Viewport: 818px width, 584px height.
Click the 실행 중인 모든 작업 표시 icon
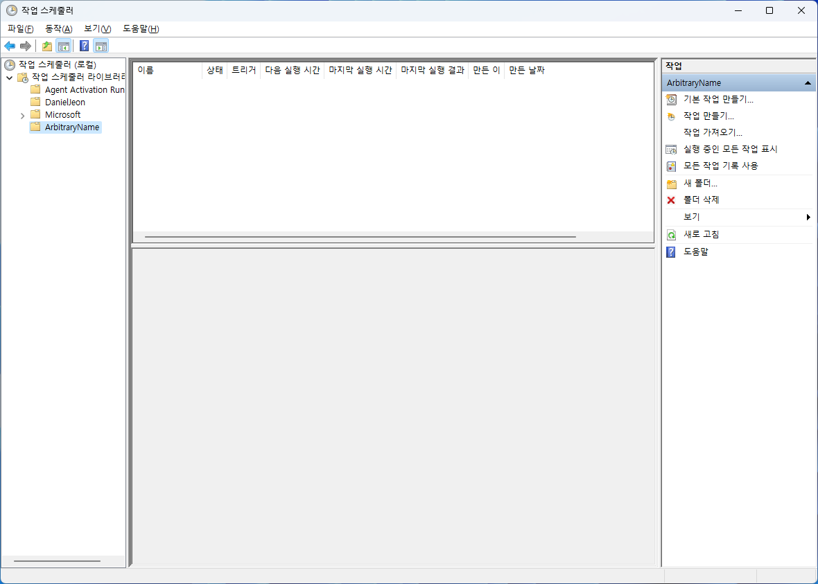[x=672, y=149]
